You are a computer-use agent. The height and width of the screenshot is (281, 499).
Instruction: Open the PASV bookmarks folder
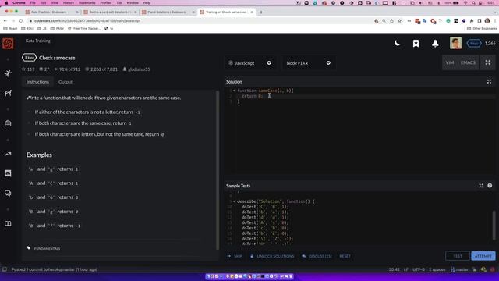coord(57,28)
